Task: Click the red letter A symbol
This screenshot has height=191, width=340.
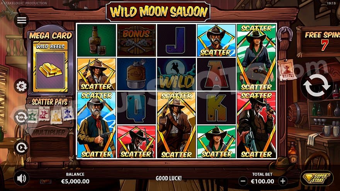Action: pyautogui.click(x=216, y=74)
